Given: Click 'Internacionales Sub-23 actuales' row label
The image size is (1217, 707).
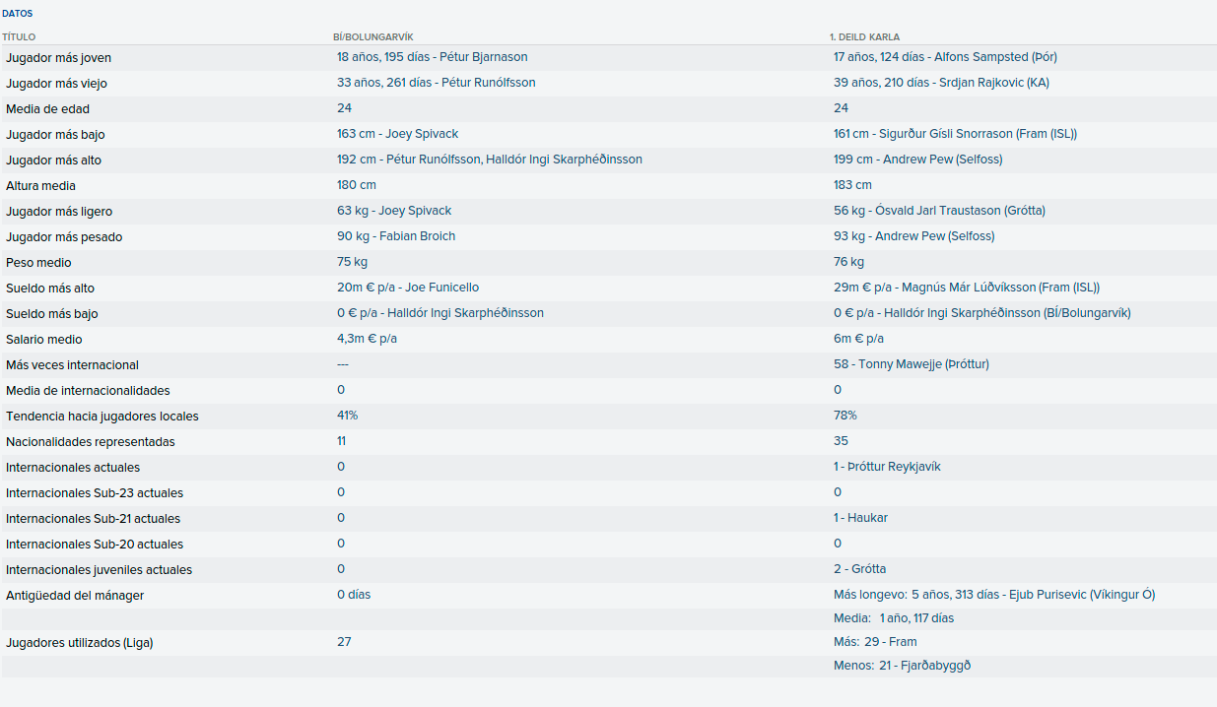Looking at the screenshot, I should (x=95, y=493).
